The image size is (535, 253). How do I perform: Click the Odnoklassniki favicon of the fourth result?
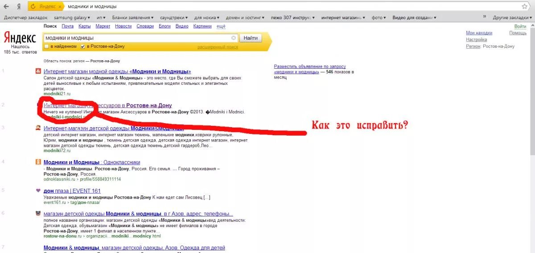point(38,162)
